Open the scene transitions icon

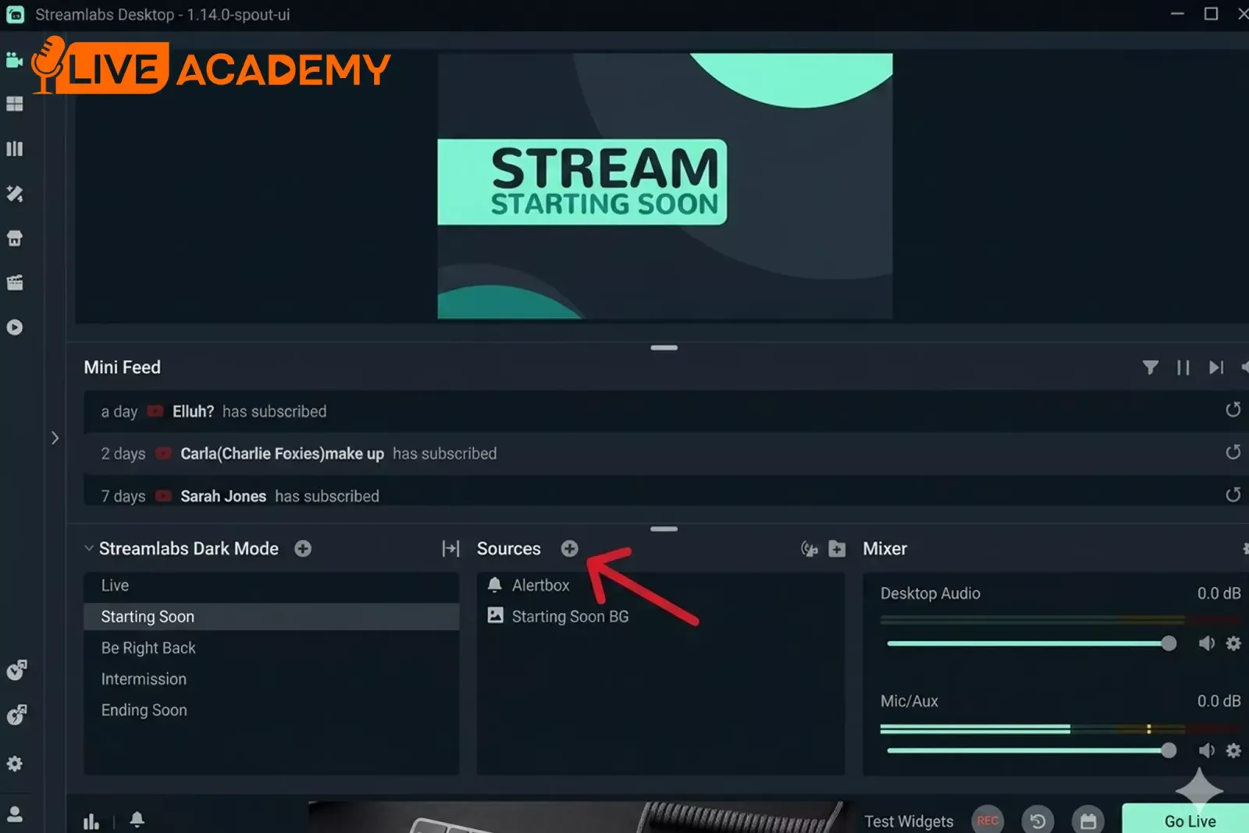pos(450,549)
